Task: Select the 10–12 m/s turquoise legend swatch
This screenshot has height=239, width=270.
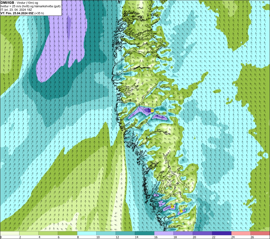Action: [x=106, y=233]
